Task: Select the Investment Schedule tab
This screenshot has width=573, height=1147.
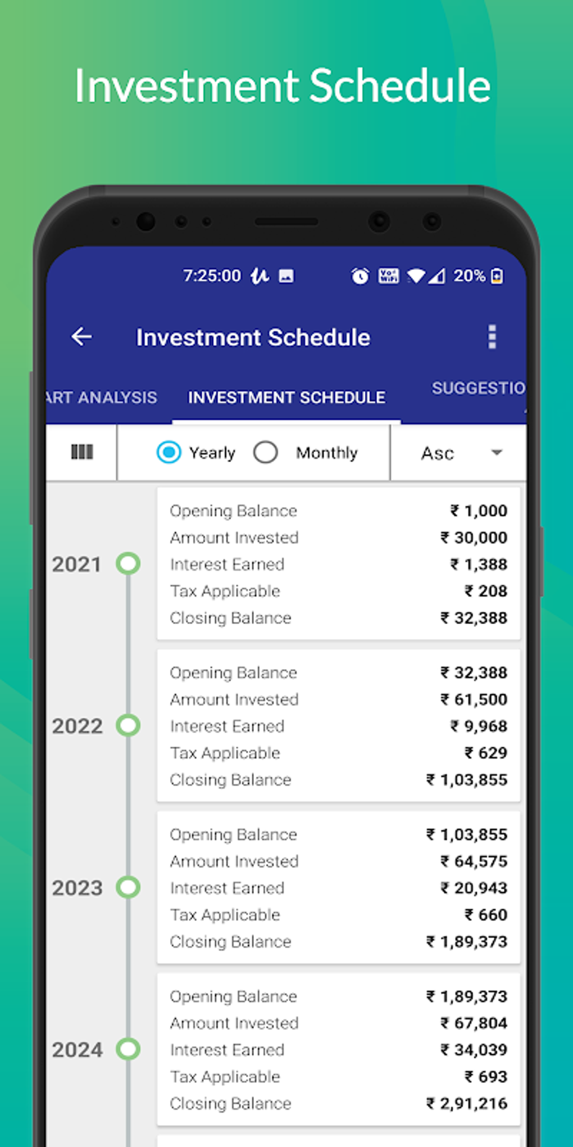Action: [x=286, y=398]
